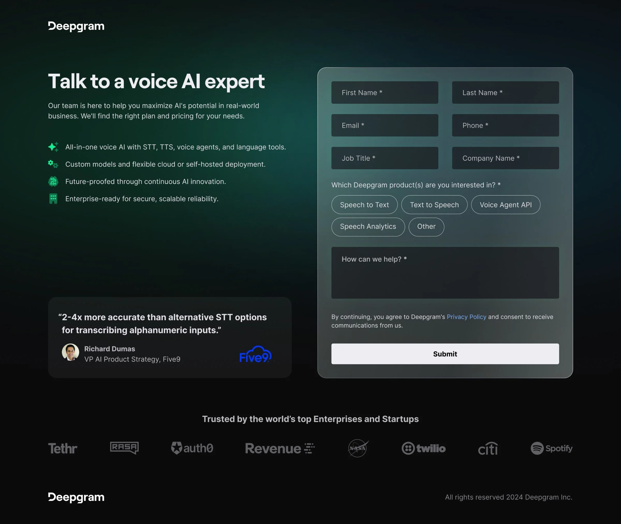Click the NASA logo

click(358, 448)
